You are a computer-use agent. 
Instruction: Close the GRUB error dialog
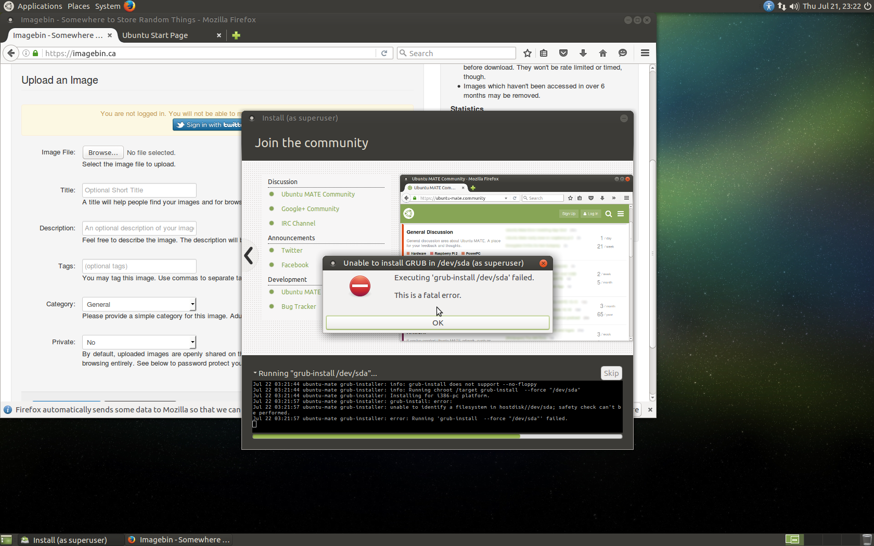pyautogui.click(x=543, y=263)
